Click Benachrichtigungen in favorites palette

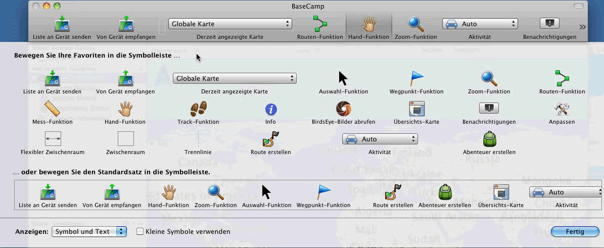click(x=489, y=108)
